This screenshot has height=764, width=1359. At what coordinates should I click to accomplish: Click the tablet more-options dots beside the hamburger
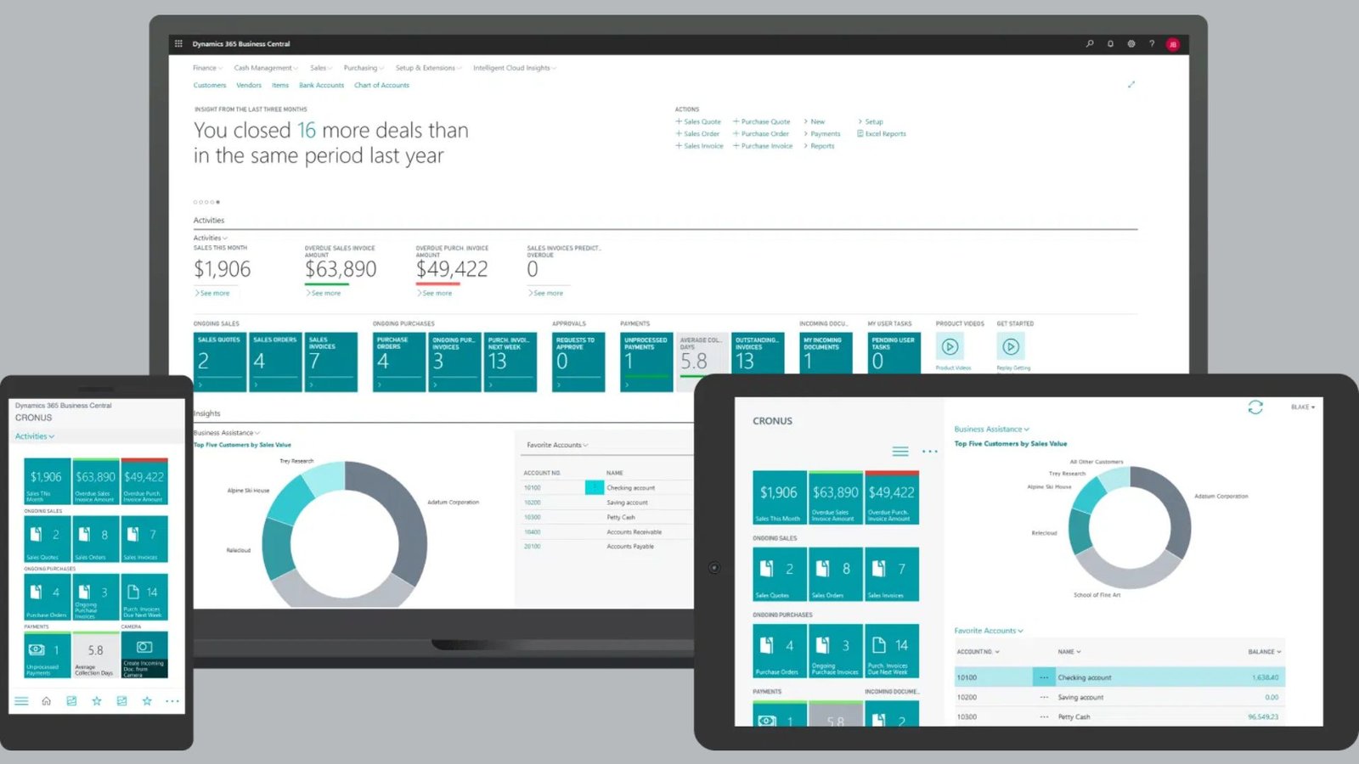(x=930, y=452)
